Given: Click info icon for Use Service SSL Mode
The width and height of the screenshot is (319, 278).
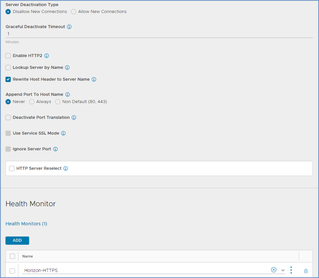Looking at the screenshot, I should 63,133.
